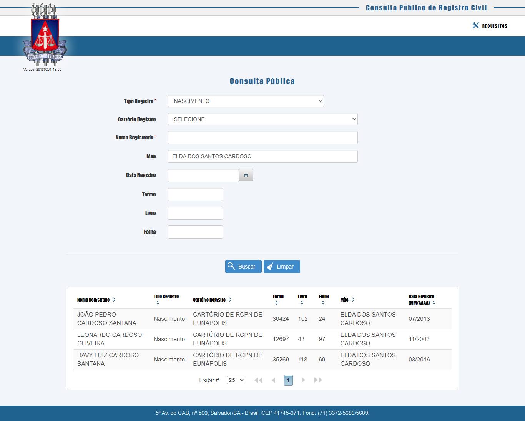Go to the last results page
Viewport: 525px width, 421px height.
(x=318, y=380)
